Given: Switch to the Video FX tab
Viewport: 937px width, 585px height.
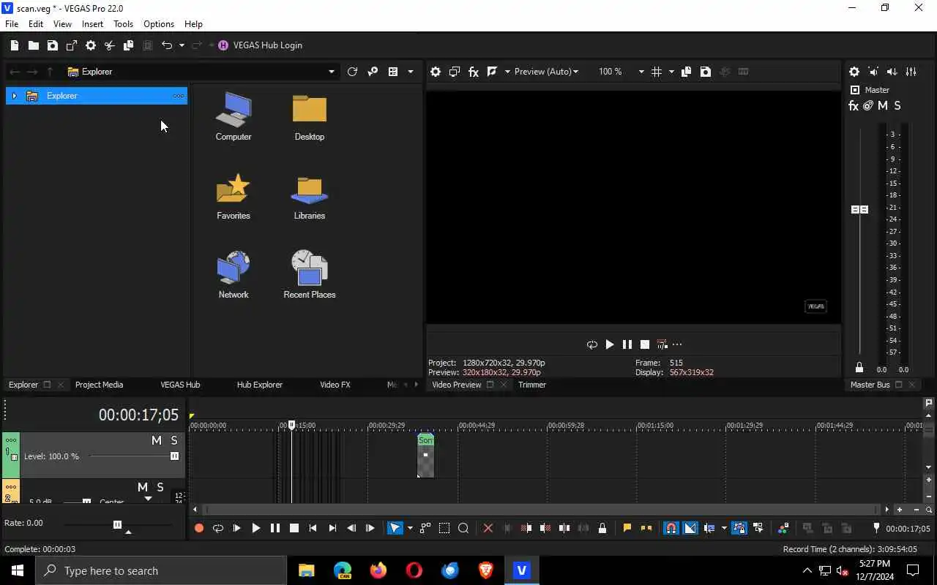Looking at the screenshot, I should [335, 385].
